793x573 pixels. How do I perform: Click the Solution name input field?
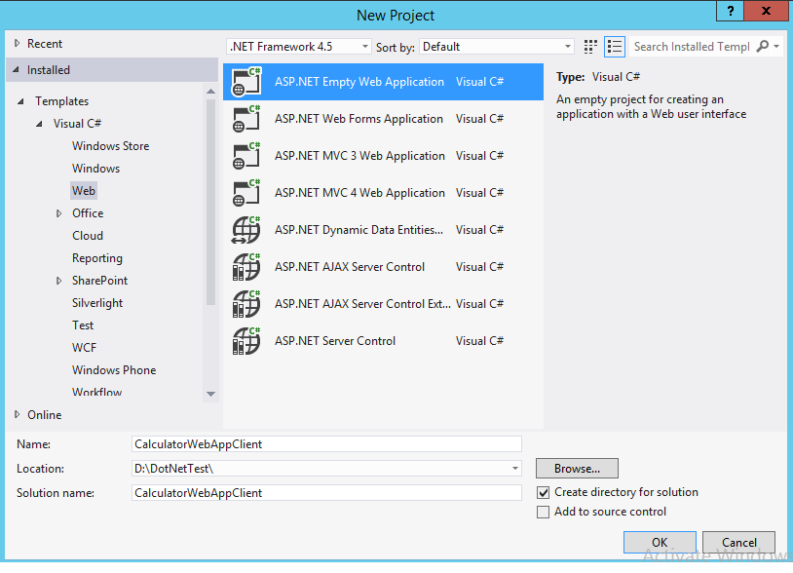[x=326, y=493]
